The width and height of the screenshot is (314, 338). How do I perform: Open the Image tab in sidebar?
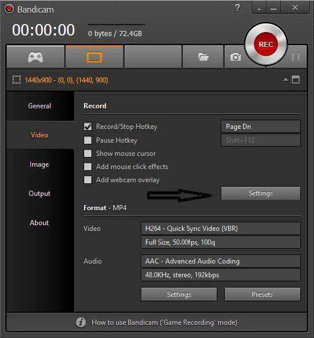click(40, 164)
